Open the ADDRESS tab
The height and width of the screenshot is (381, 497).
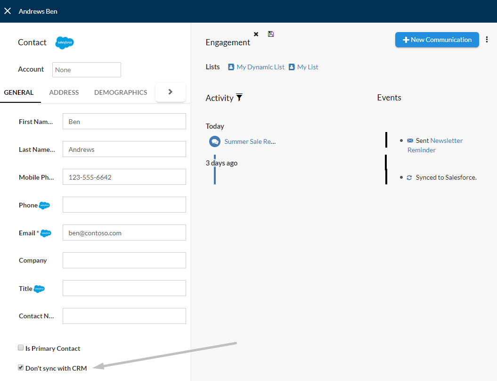coord(64,92)
